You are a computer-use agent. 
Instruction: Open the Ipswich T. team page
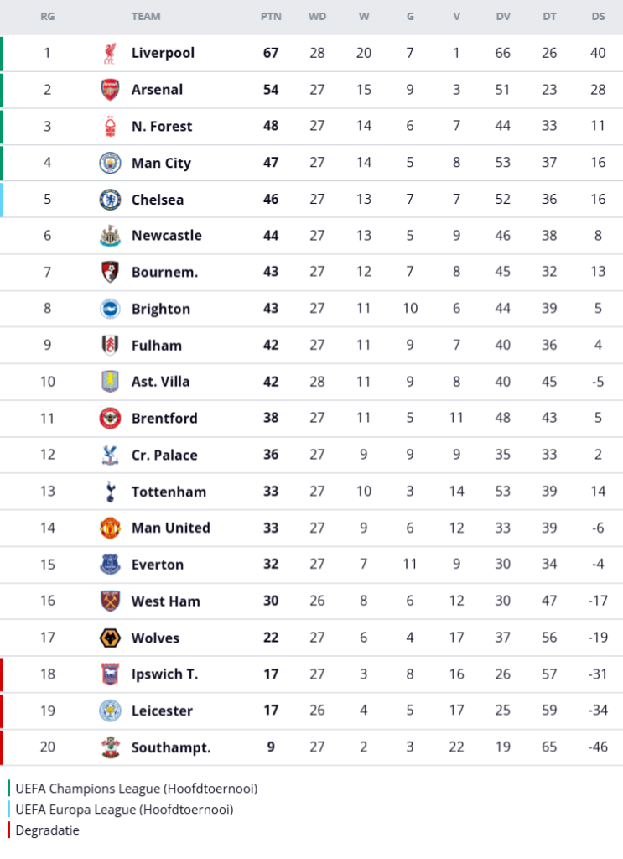coord(164,674)
